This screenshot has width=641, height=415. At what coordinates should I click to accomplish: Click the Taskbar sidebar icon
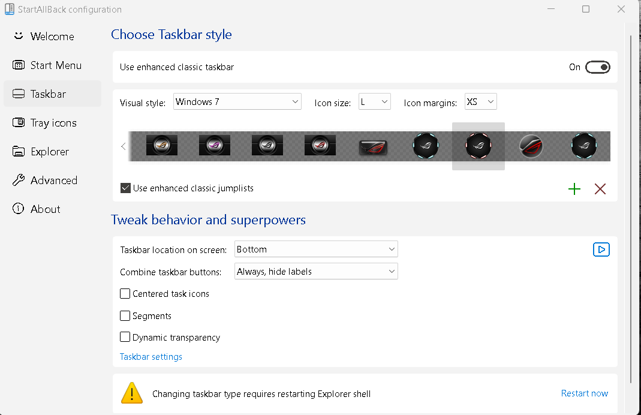pyautogui.click(x=19, y=94)
